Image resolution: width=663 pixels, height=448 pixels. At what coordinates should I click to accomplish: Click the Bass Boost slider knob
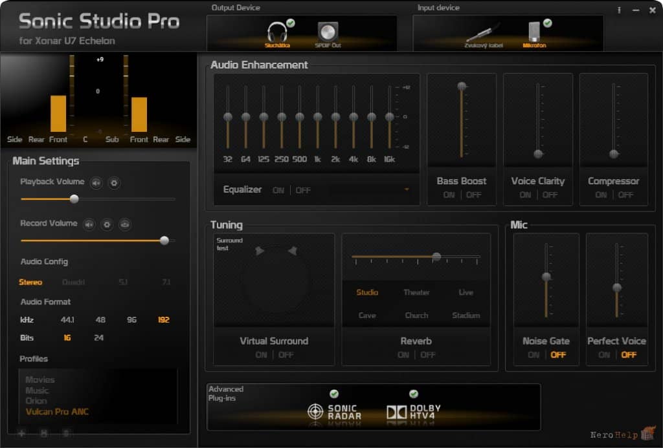pos(462,86)
